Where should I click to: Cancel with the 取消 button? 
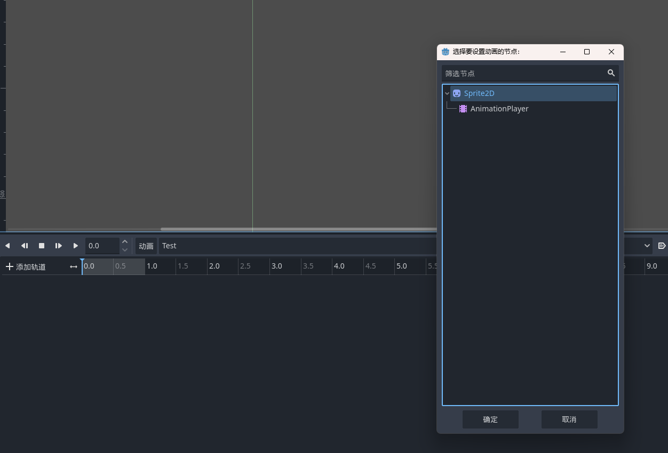tap(569, 419)
